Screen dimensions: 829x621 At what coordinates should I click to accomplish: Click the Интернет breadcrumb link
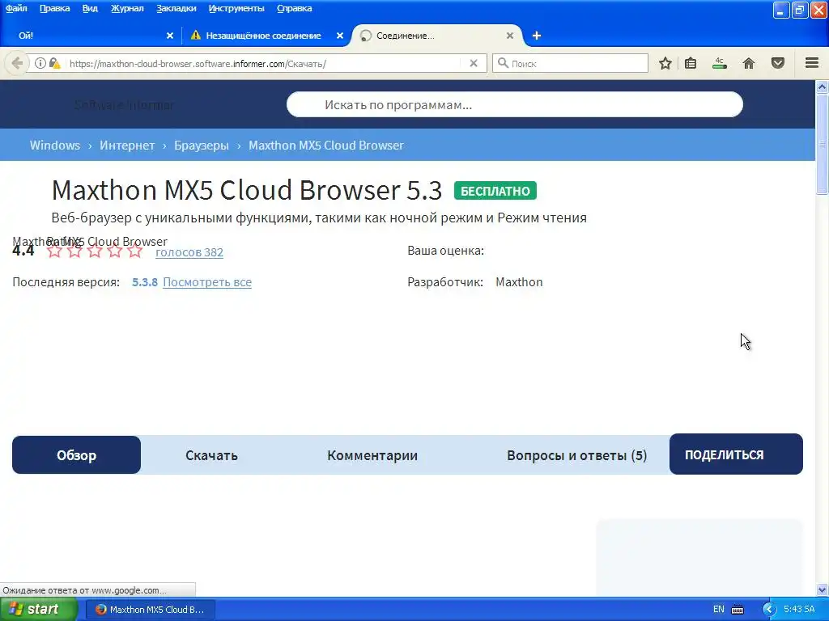(127, 146)
